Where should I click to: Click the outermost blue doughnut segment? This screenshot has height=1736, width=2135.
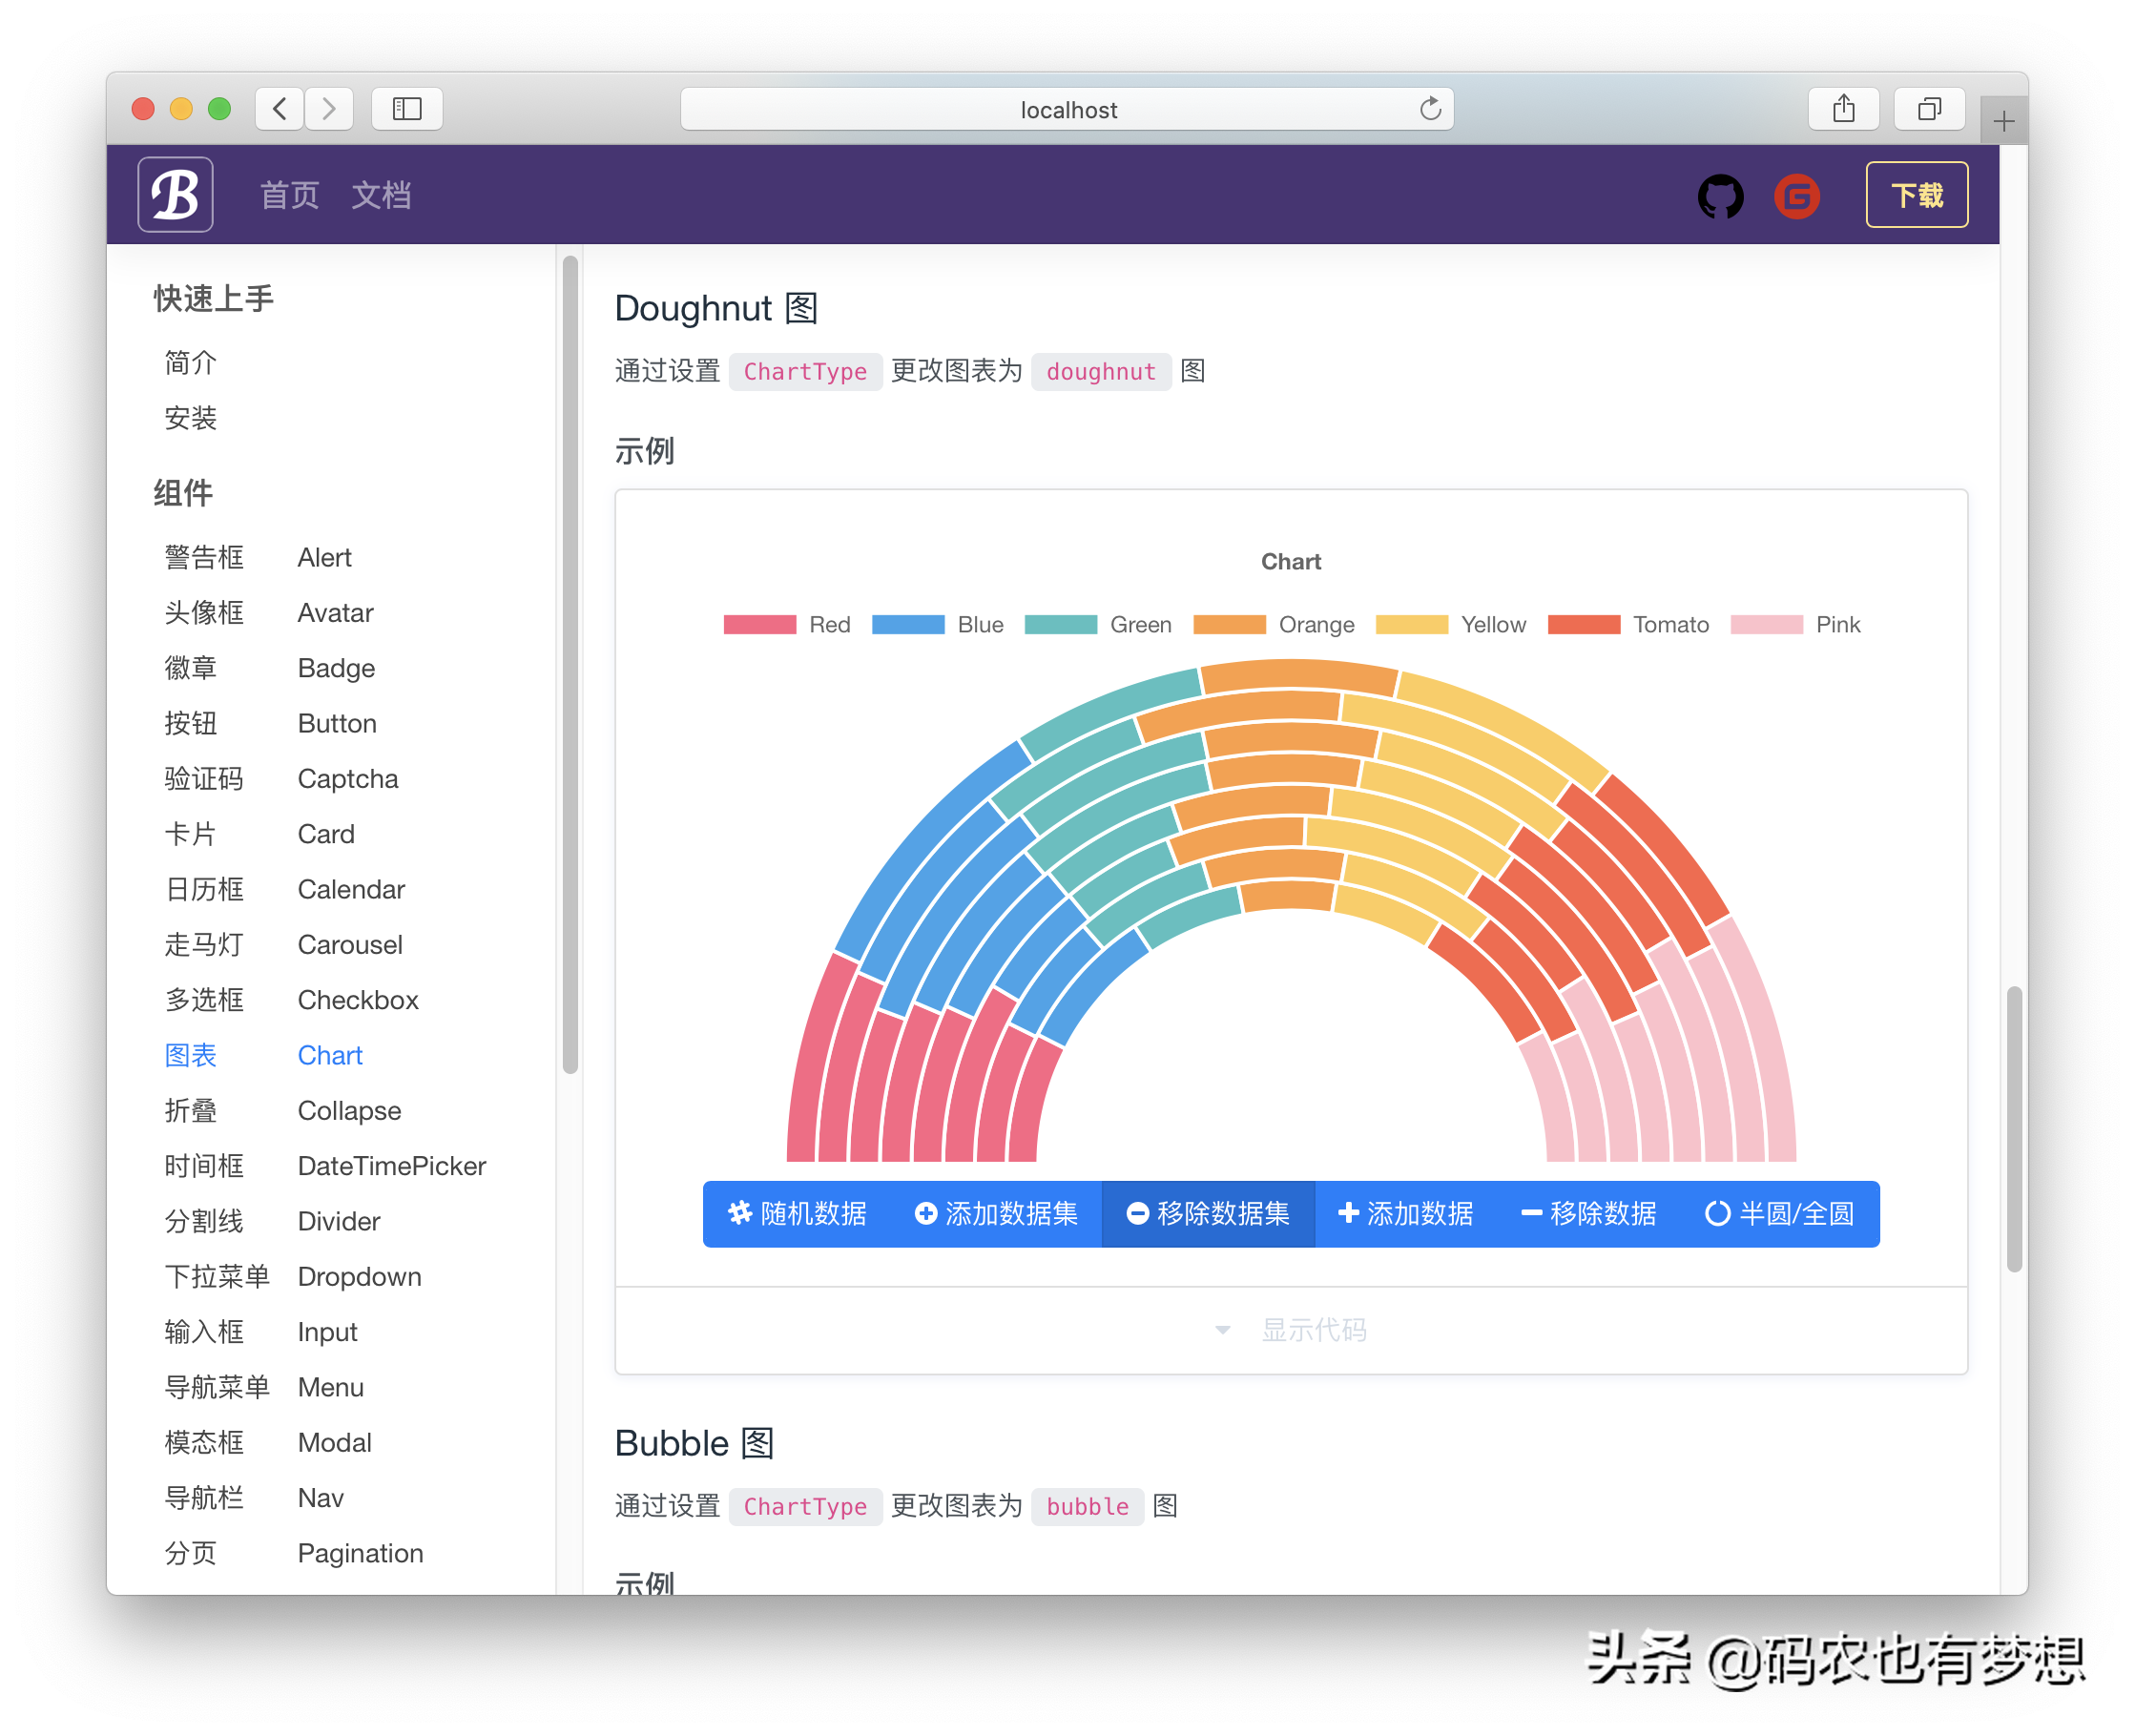point(922,850)
